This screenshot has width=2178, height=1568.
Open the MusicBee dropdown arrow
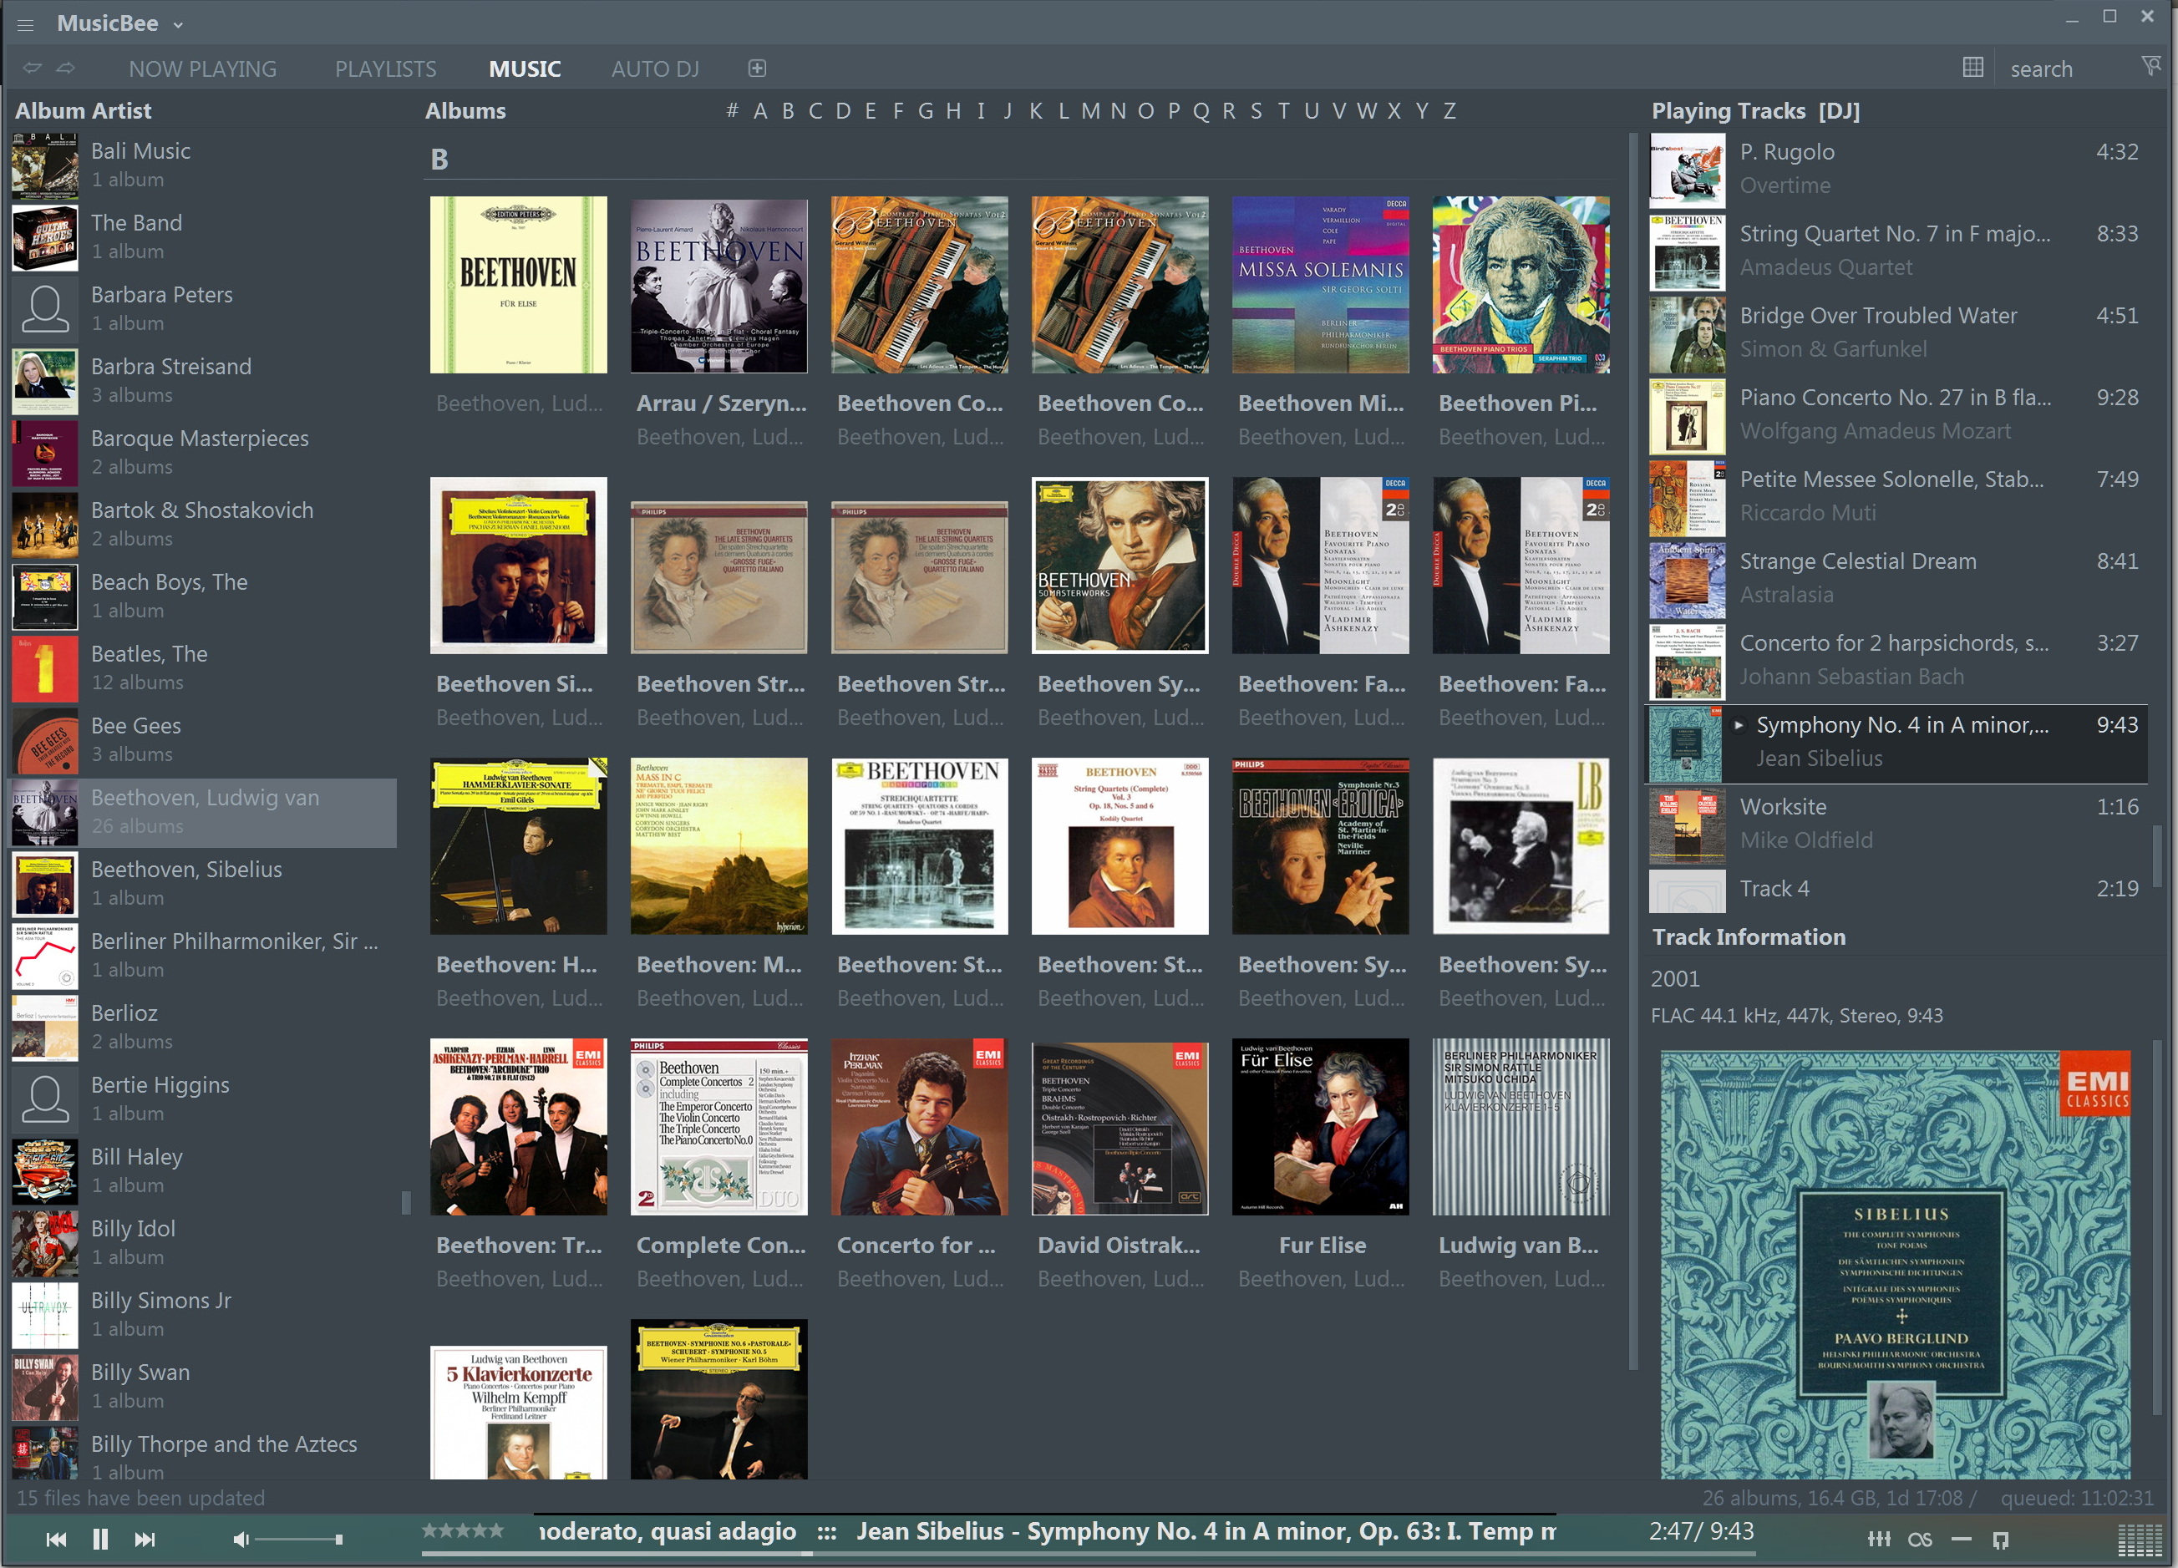pos(179,25)
